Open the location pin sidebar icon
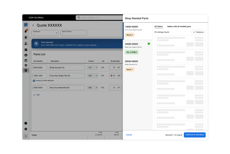 [x=26, y=38]
